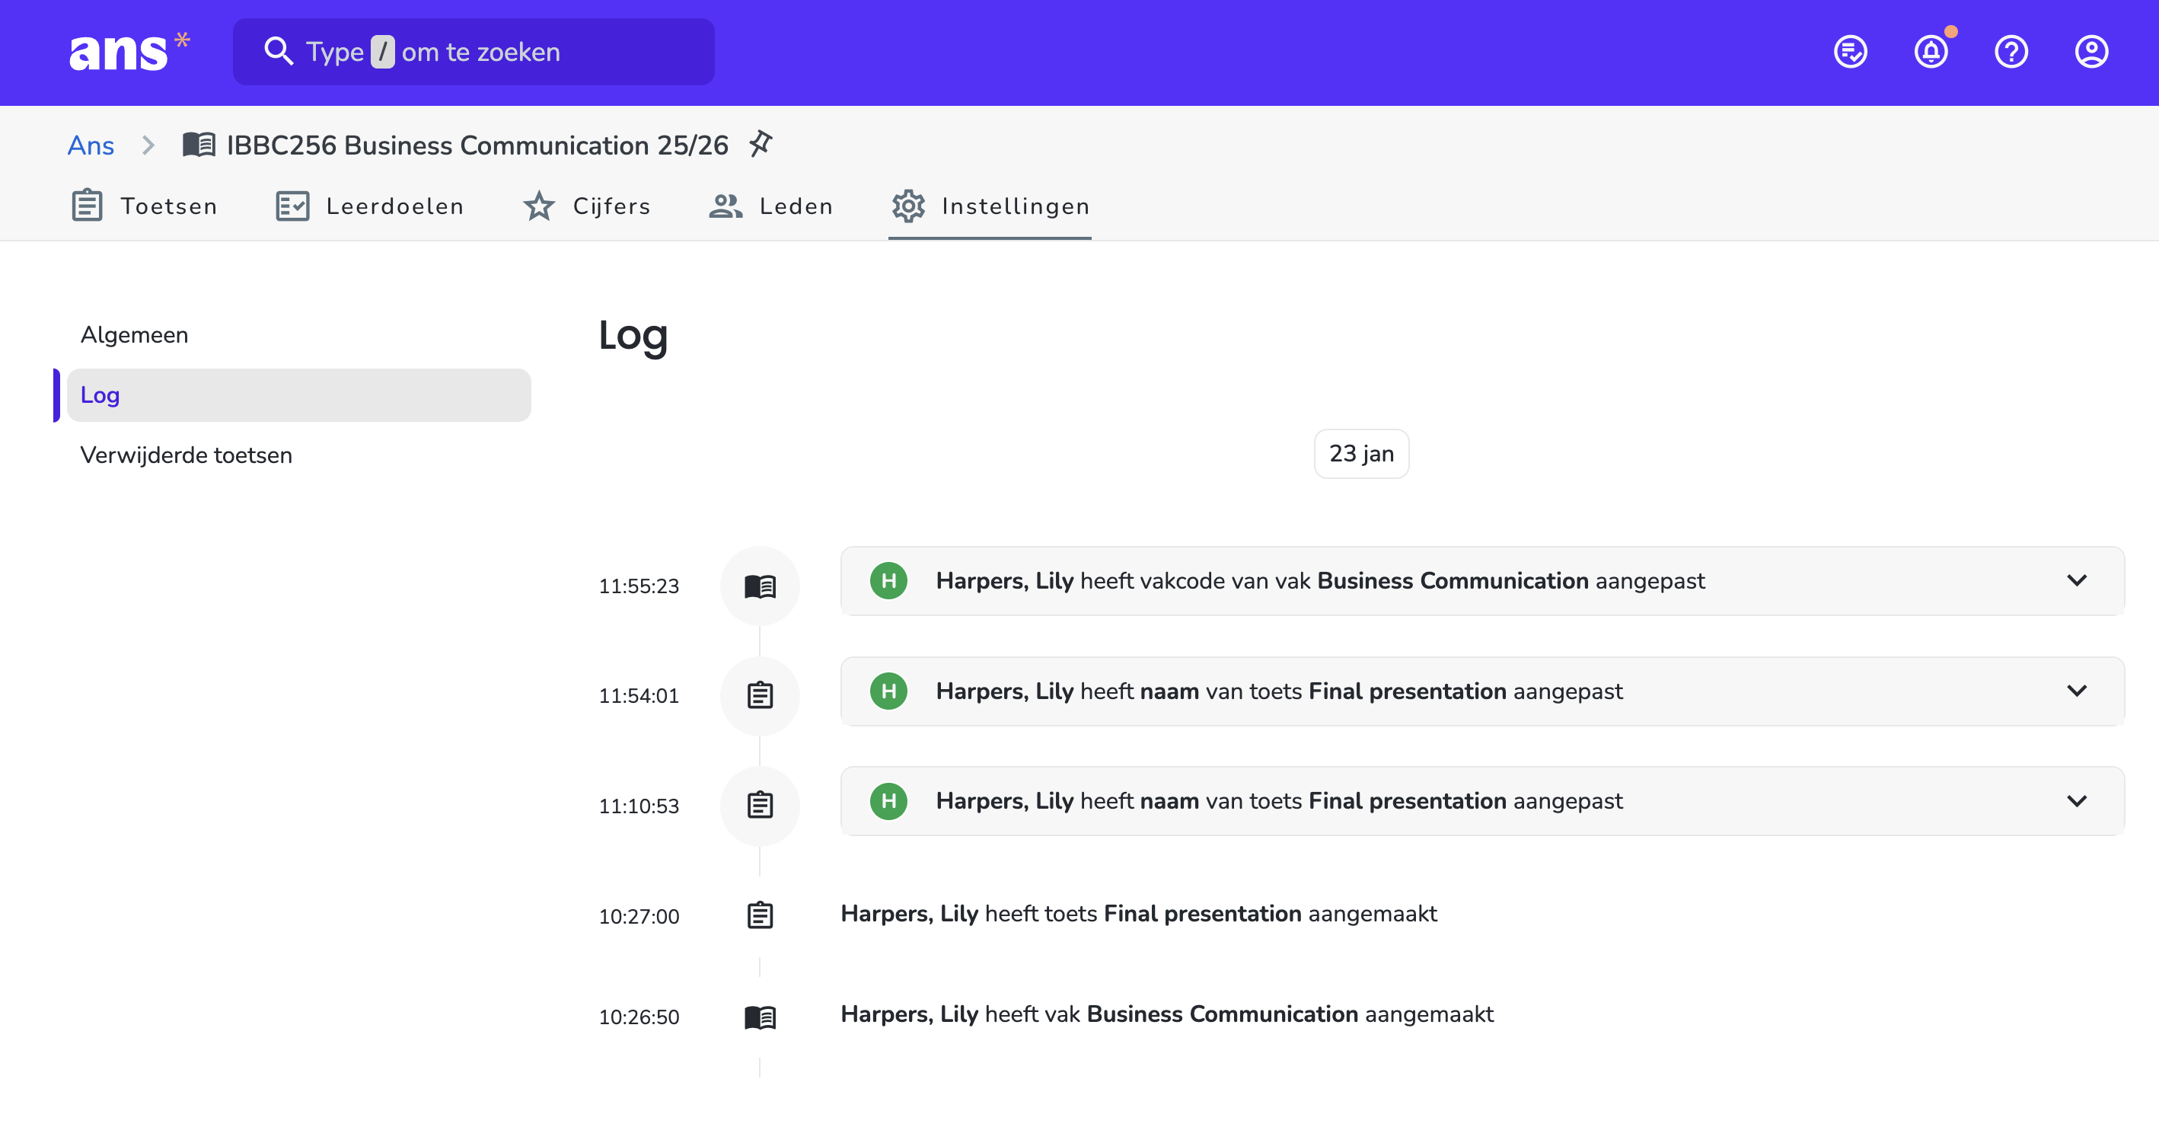Open the Toetsen tab
Viewport: 2159px width, 1127px height.
(144, 206)
